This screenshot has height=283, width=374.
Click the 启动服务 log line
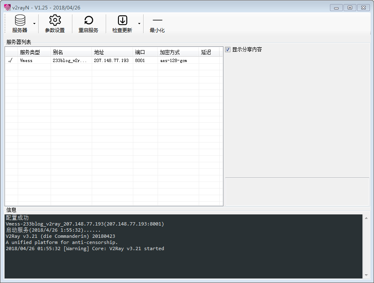pos(53,230)
